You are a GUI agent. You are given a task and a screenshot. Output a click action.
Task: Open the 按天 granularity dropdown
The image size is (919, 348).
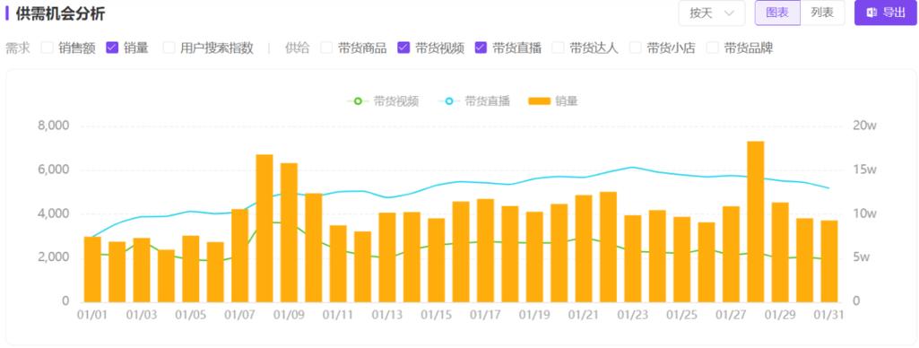coord(712,13)
